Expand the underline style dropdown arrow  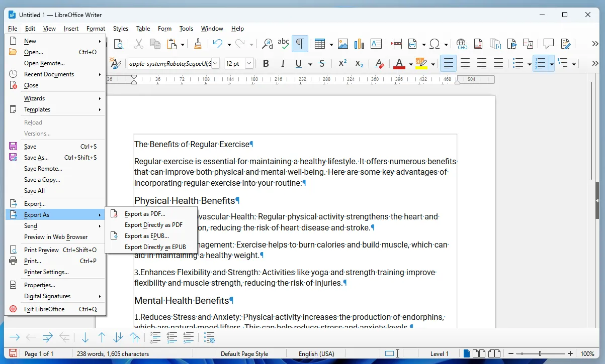(309, 64)
